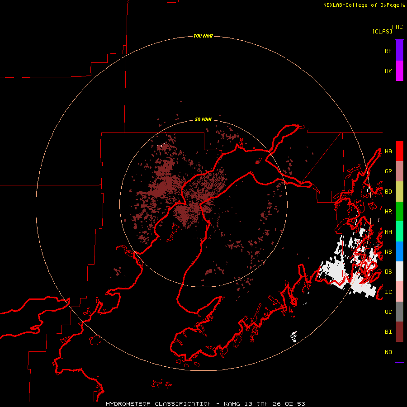Viewport: 407px width, 407px height.
Task: Click the ND legend label
Action: [388, 352]
